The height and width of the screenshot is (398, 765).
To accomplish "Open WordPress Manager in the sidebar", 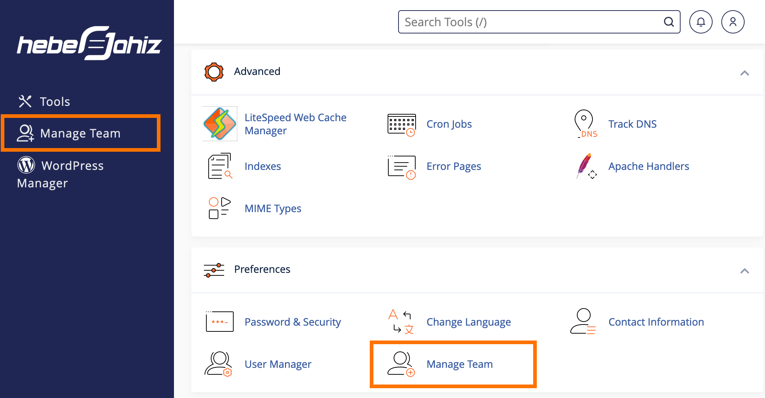I will coord(61,174).
